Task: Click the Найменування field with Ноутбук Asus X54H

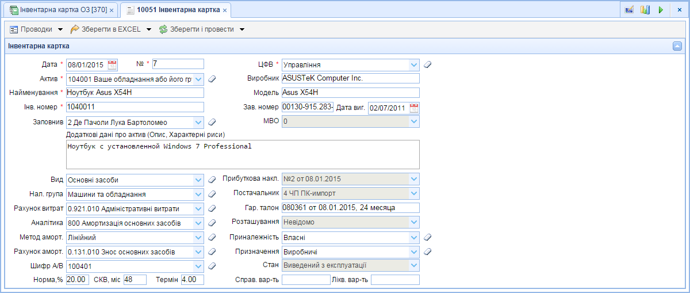Action: (x=135, y=92)
